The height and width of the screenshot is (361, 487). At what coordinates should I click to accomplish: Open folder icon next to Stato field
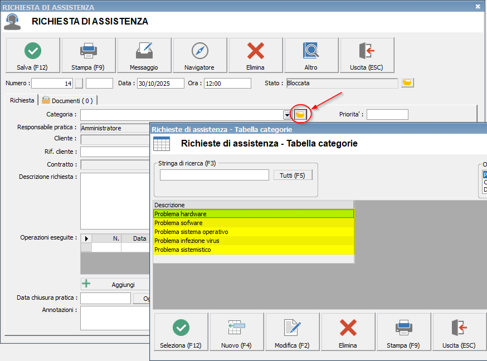click(407, 83)
